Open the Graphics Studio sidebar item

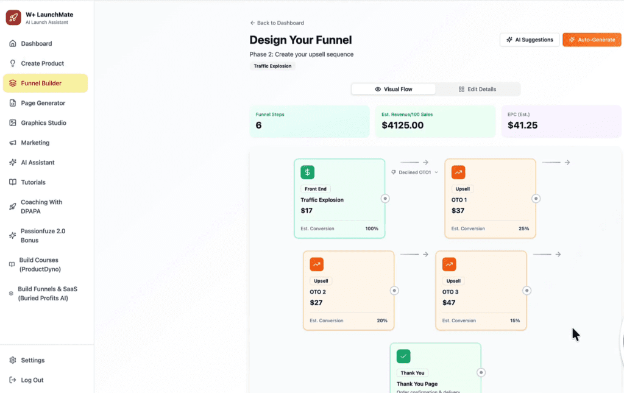pos(43,123)
